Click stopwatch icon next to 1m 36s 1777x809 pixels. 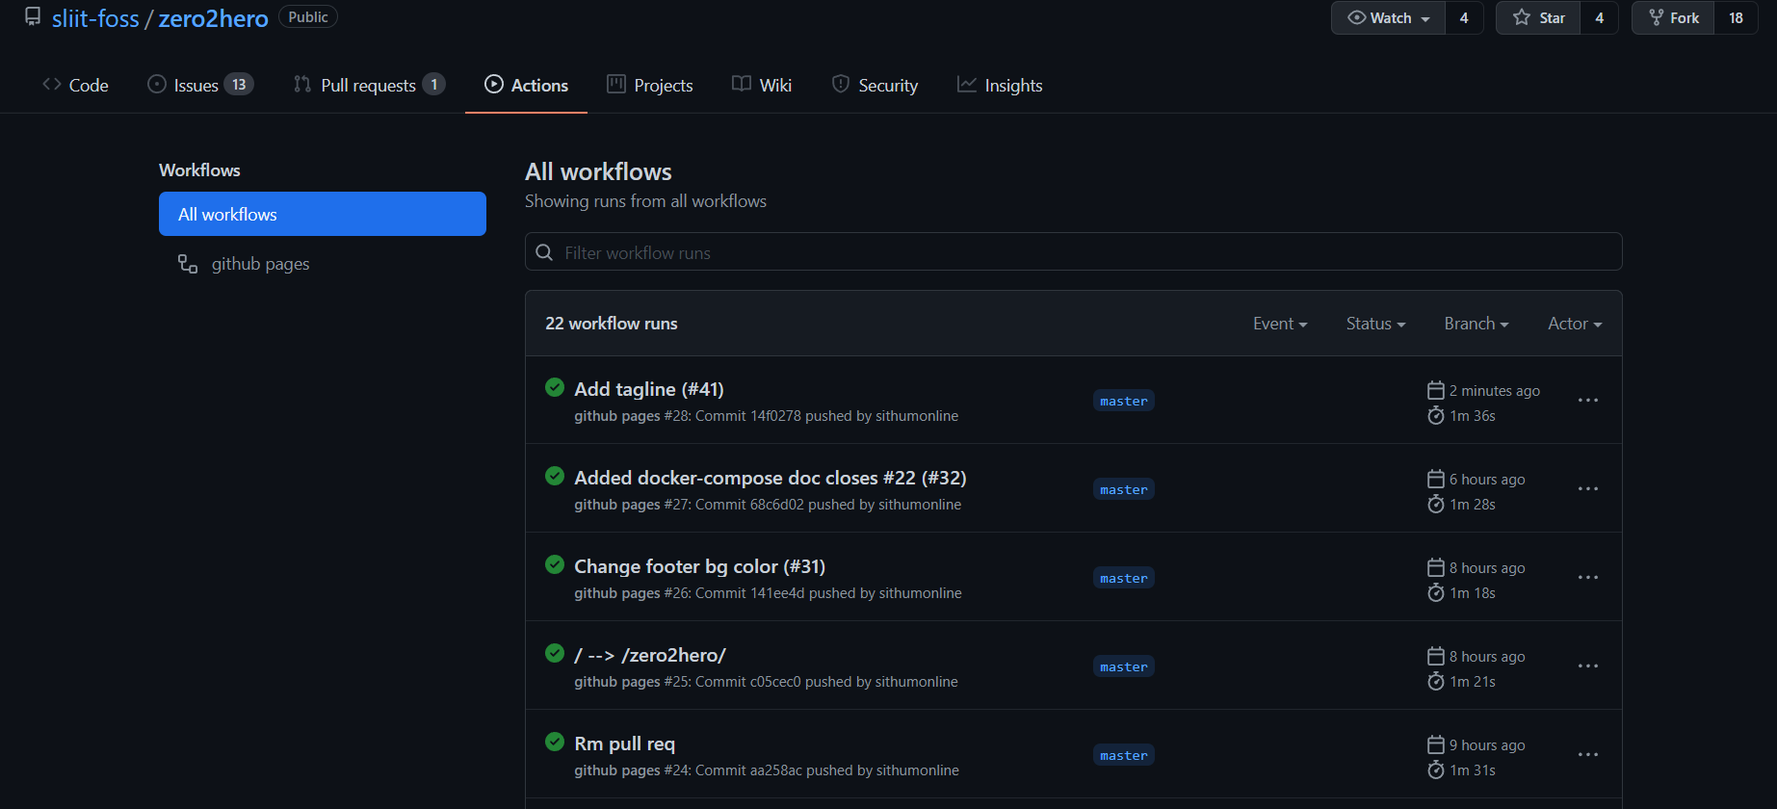coord(1436,415)
